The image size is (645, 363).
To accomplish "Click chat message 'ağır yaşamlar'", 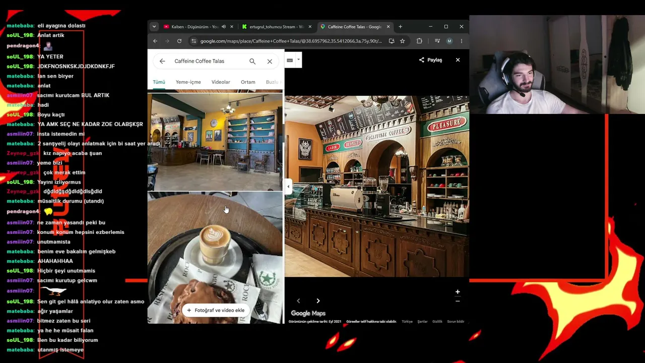I will (55, 311).
